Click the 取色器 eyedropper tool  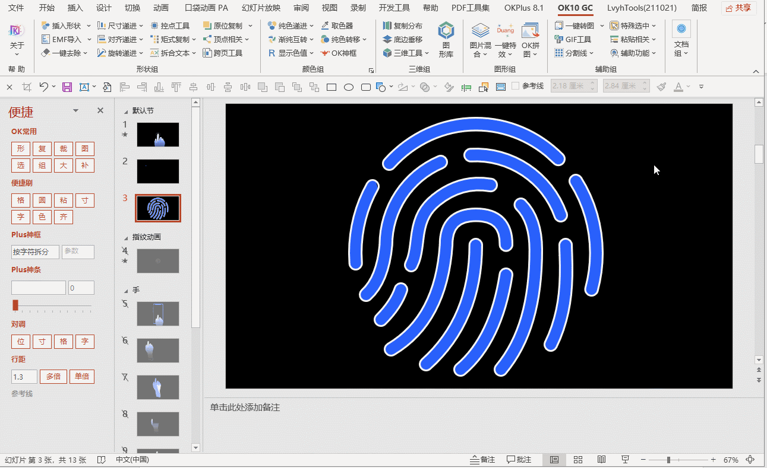337,26
